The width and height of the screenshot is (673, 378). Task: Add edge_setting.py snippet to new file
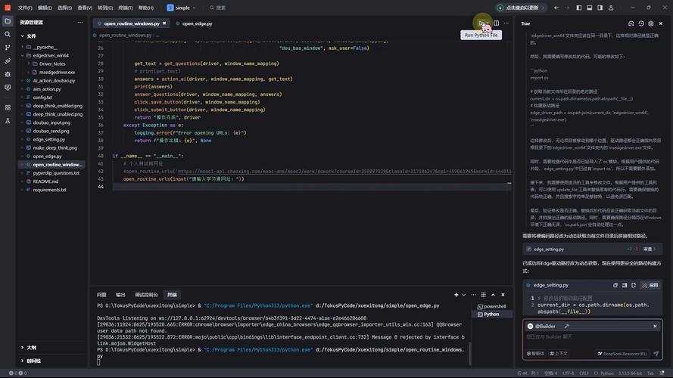[x=634, y=285]
